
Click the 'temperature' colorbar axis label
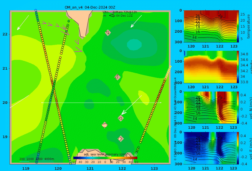[x=249, y=26]
